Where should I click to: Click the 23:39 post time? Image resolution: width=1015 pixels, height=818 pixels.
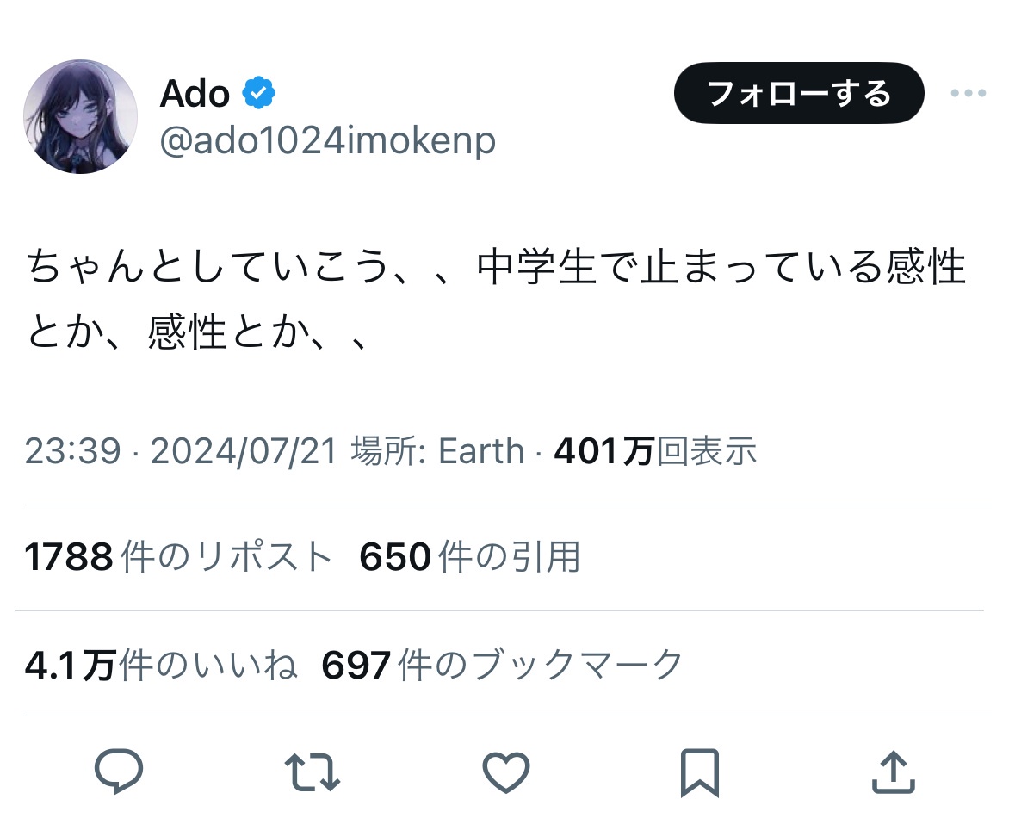(x=72, y=451)
